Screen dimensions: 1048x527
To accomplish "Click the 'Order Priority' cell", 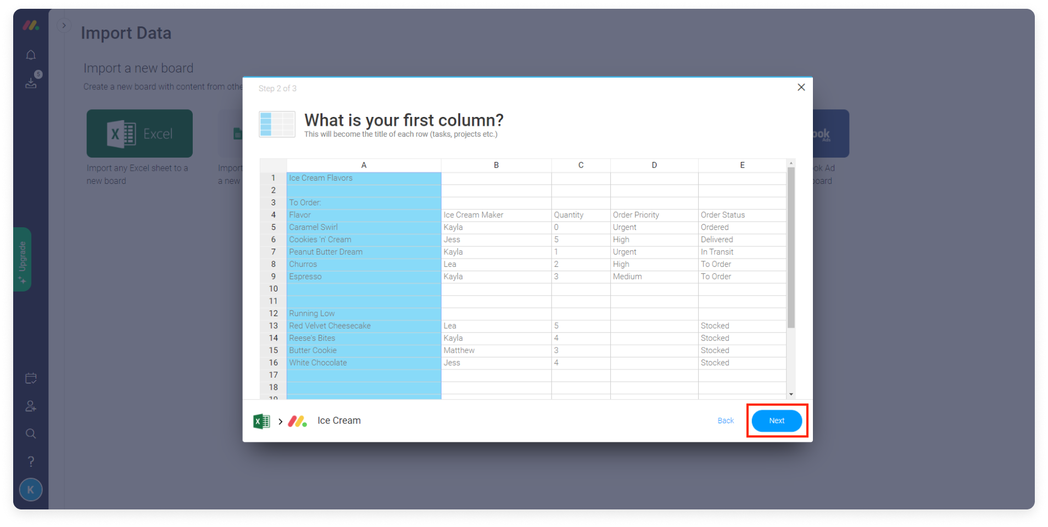I will [654, 215].
